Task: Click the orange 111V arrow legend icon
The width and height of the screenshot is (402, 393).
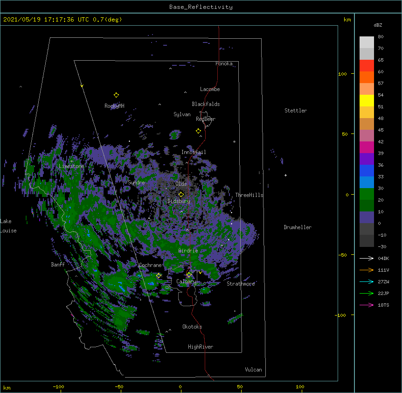Action: pyautogui.click(x=367, y=270)
